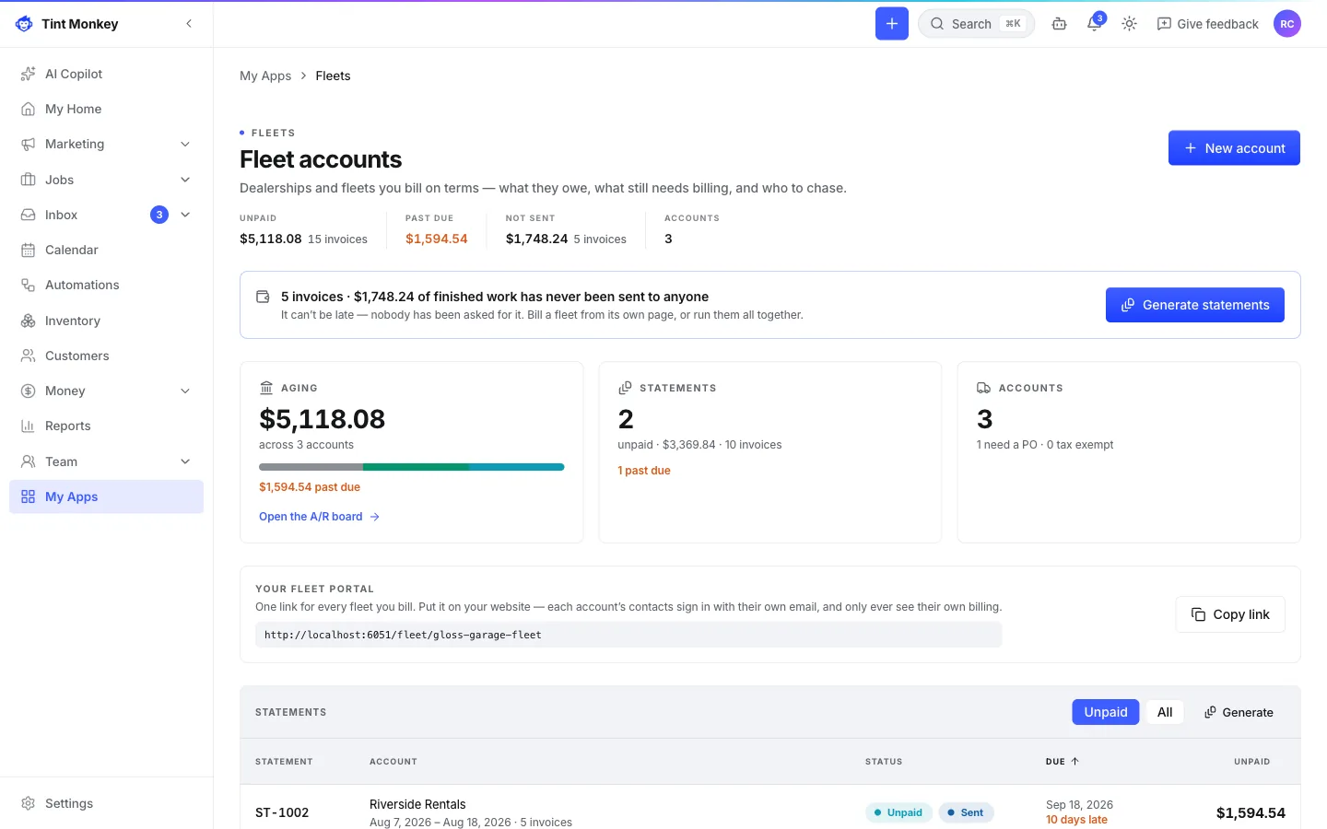The width and height of the screenshot is (1327, 829).
Task: Open the RC user avatar menu
Action: click(x=1287, y=24)
